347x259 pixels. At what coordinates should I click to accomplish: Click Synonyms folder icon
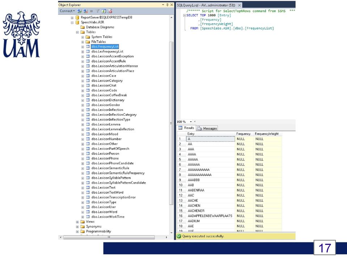coord(82,226)
